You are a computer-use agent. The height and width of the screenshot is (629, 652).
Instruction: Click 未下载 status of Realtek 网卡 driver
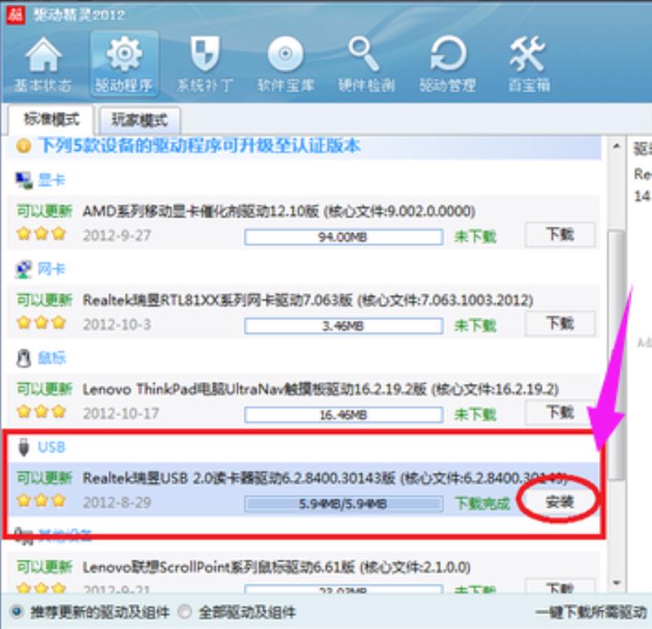475,326
